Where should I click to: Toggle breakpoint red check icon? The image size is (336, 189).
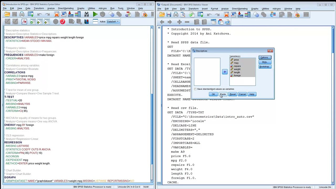pos(62,22)
